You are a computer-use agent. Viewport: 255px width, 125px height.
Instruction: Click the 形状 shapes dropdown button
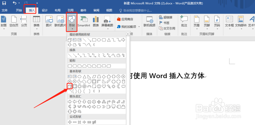pyautogui.click(x=72, y=23)
